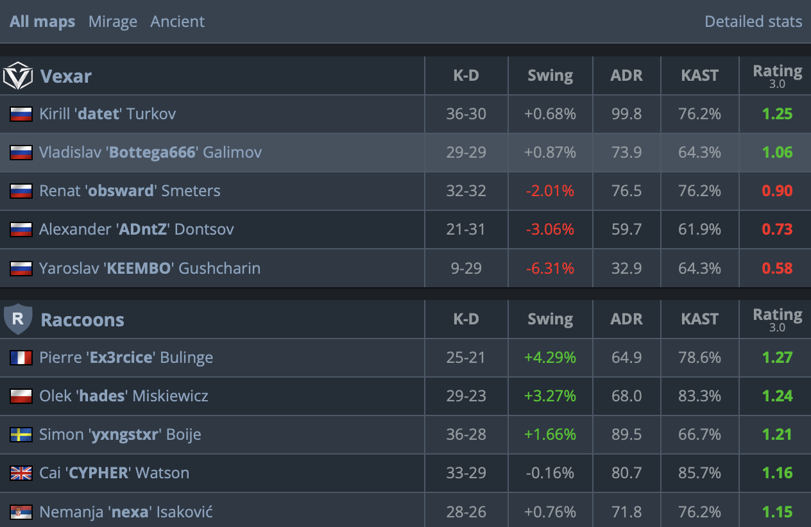Click the Rating 3.0 header in Vexar table
Viewport: 811px width, 527px height.
(x=778, y=76)
